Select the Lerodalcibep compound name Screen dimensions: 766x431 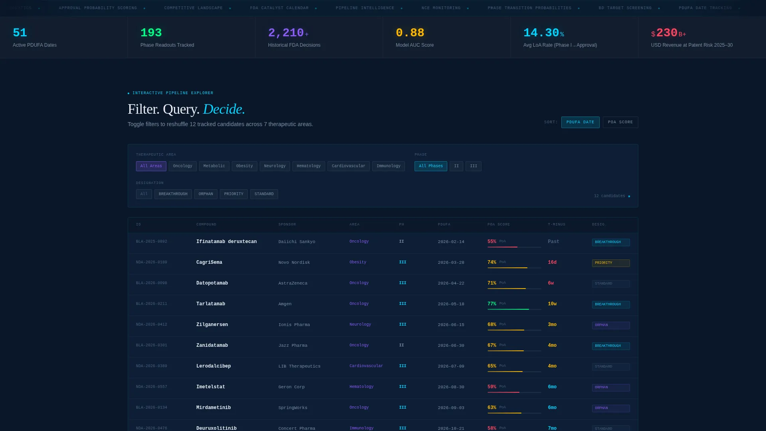(x=213, y=366)
